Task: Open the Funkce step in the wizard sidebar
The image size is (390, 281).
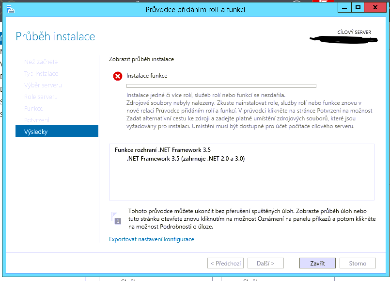Action: coord(34,108)
